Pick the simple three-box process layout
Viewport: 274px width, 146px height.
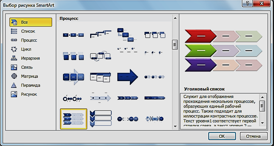pyautogui.click(x=73, y=35)
